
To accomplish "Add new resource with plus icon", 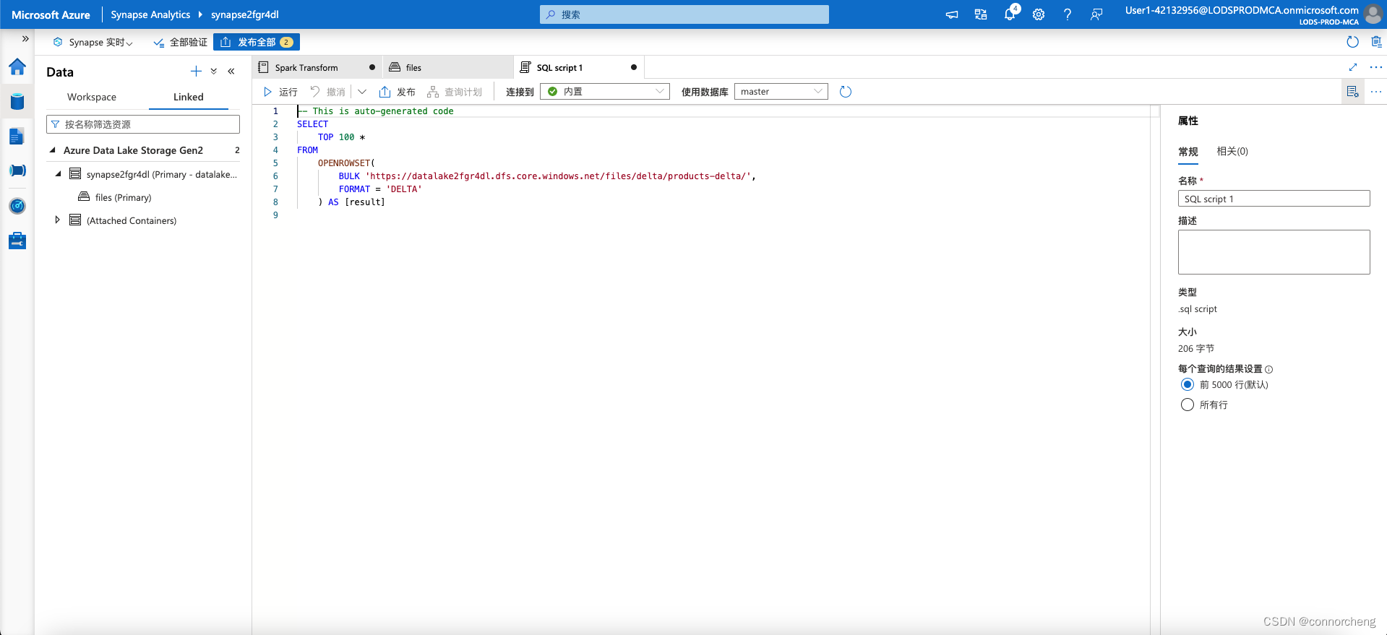I will [x=196, y=71].
